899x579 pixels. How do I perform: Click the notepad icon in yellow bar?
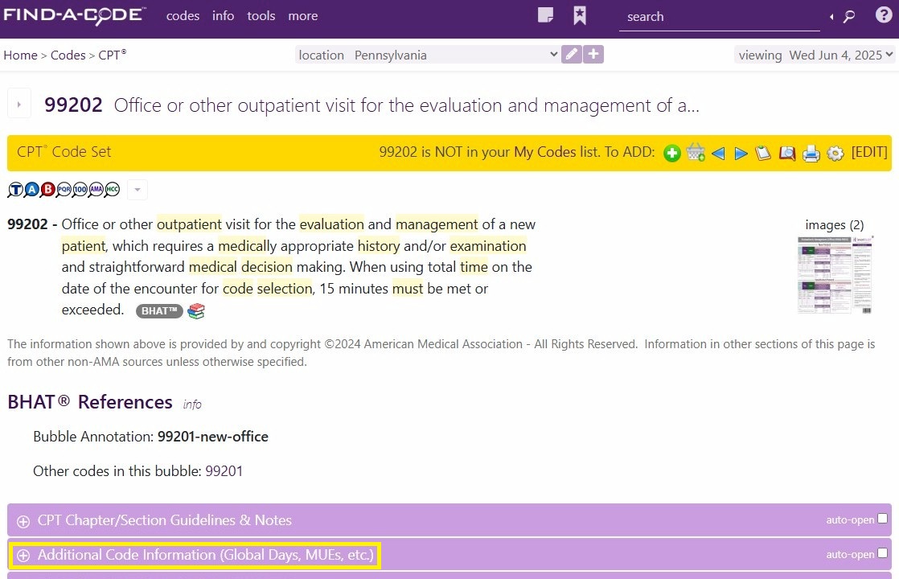pos(763,153)
